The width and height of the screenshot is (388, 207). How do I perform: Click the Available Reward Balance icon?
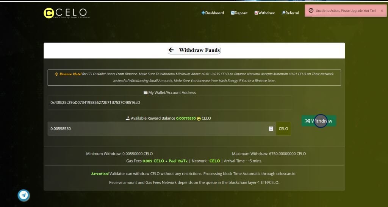128,119
